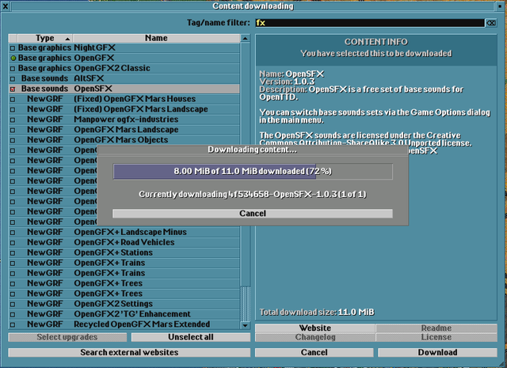This screenshot has width=507, height=368.
Task: Select the OpenGFX Mars Landscape row
Action: point(124,130)
